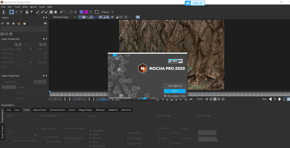
Task: Open the Track menu in menu bar
Action: 17,7
